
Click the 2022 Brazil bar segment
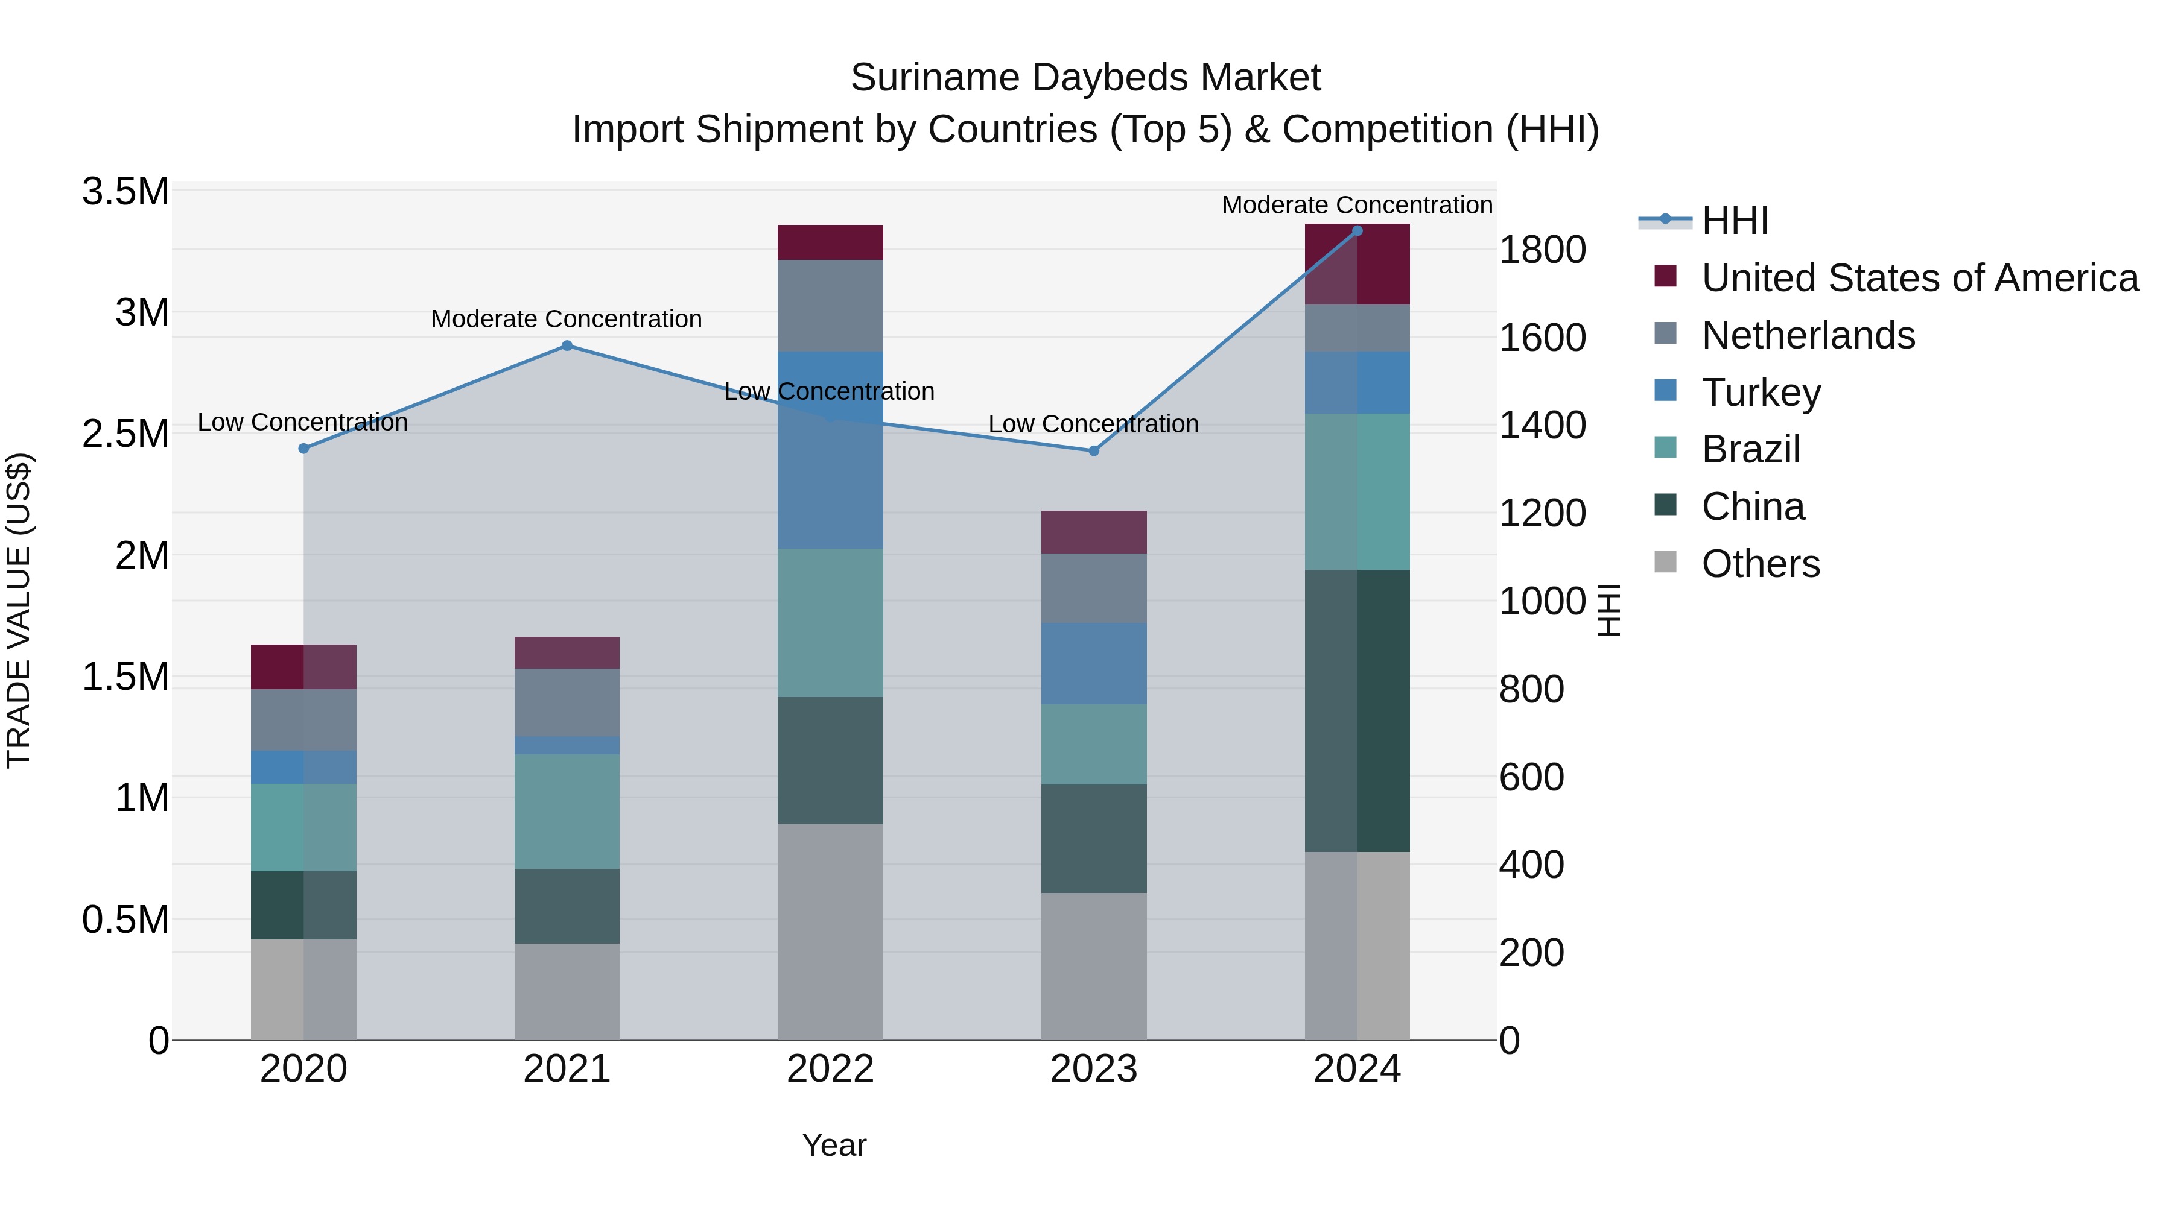click(x=831, y=623)
